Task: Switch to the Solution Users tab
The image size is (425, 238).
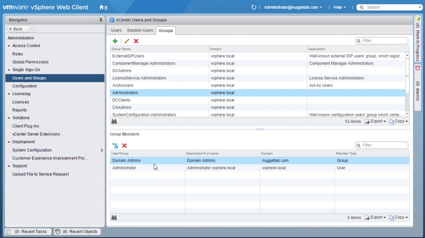Action: tap(140, 30)
